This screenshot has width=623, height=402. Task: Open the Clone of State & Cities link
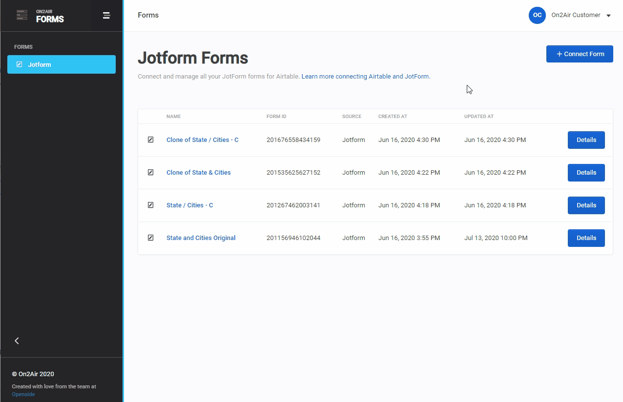tap(198, 173)
